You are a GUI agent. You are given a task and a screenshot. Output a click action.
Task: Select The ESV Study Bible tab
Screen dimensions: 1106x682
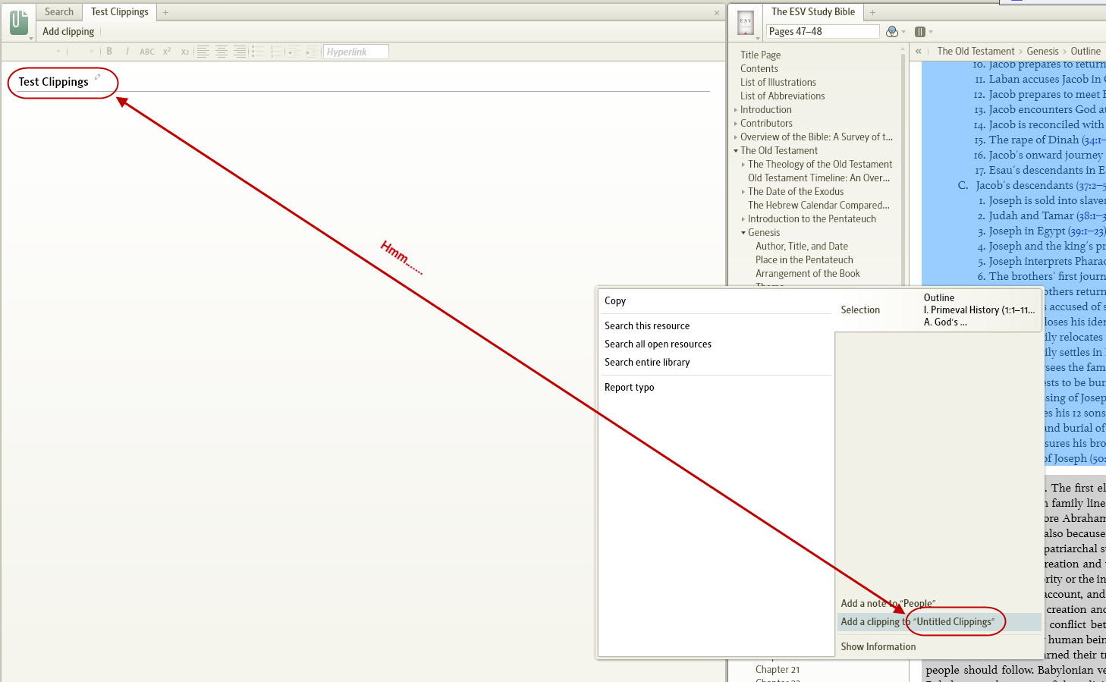[x=813, y=12]
